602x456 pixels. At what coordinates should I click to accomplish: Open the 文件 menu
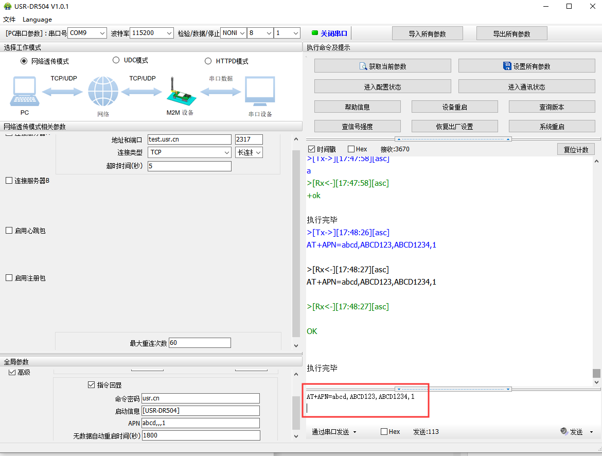click(9, 20)
